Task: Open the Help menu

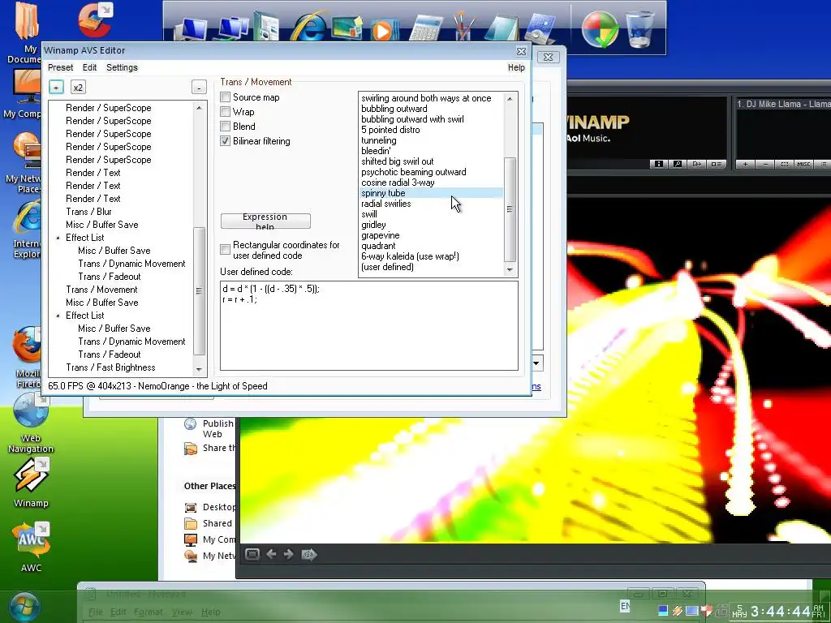Action: pos(516,67)
